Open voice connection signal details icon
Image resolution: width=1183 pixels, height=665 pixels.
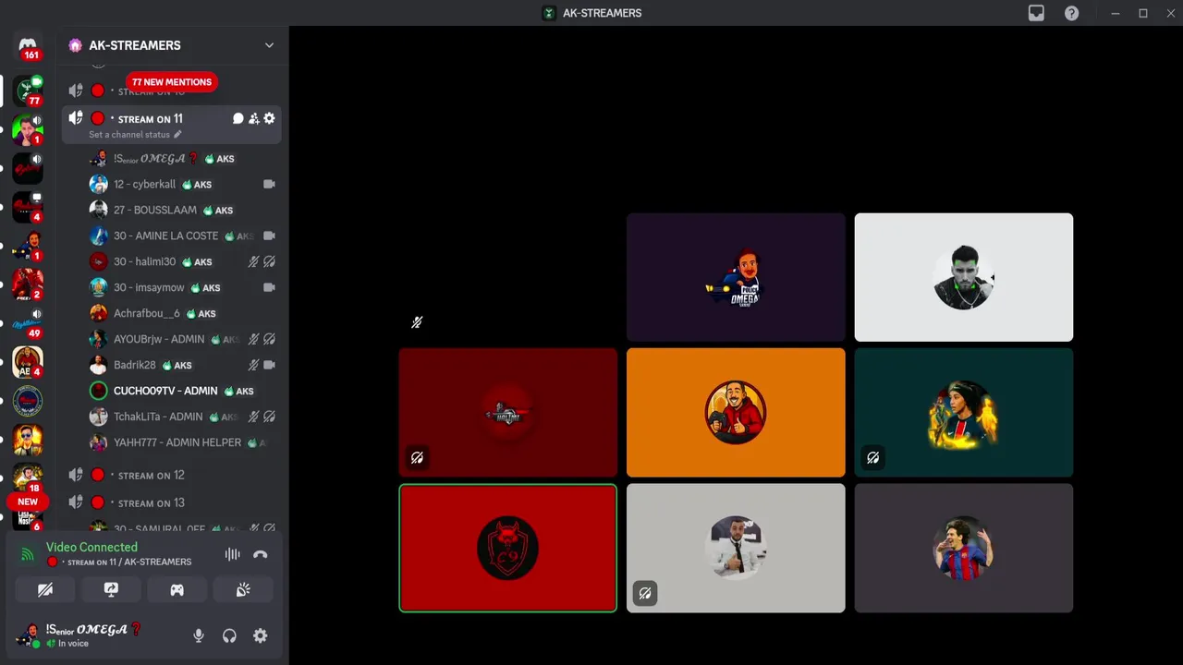[28, 554]
